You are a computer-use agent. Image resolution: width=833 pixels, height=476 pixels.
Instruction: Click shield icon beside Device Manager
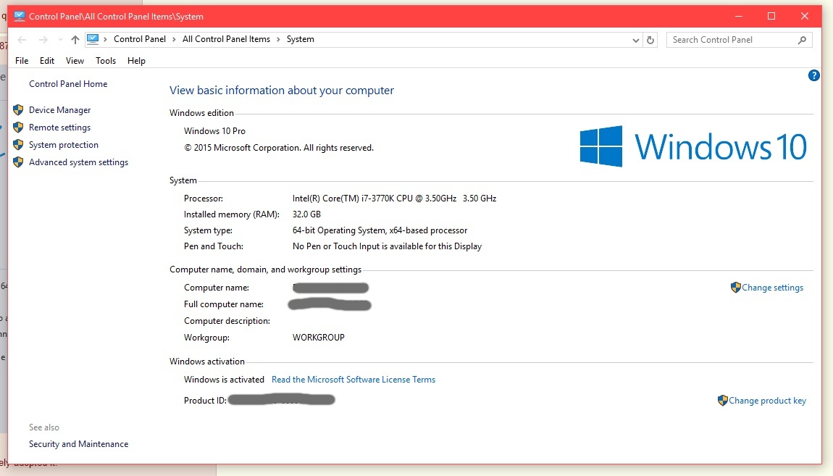pyautogui.click(x=18, y=110)
